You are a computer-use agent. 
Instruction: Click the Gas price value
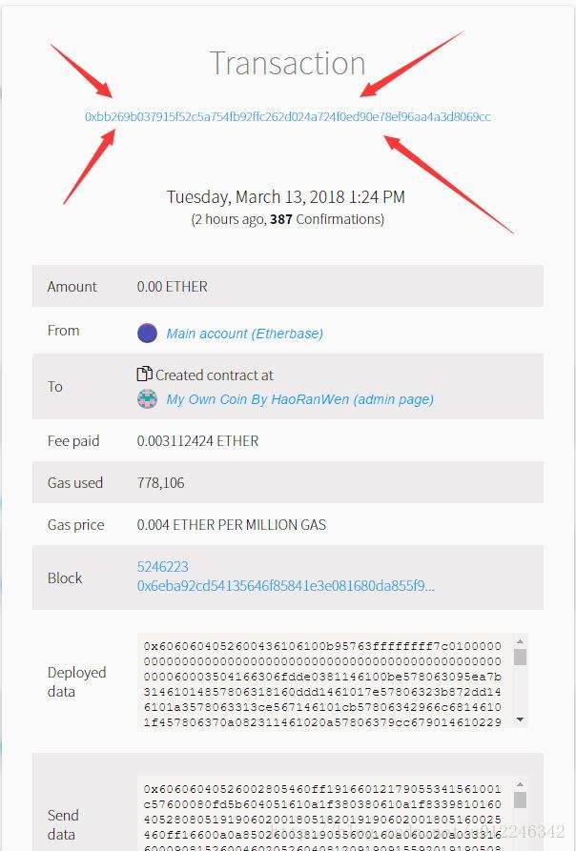[231, 525]
